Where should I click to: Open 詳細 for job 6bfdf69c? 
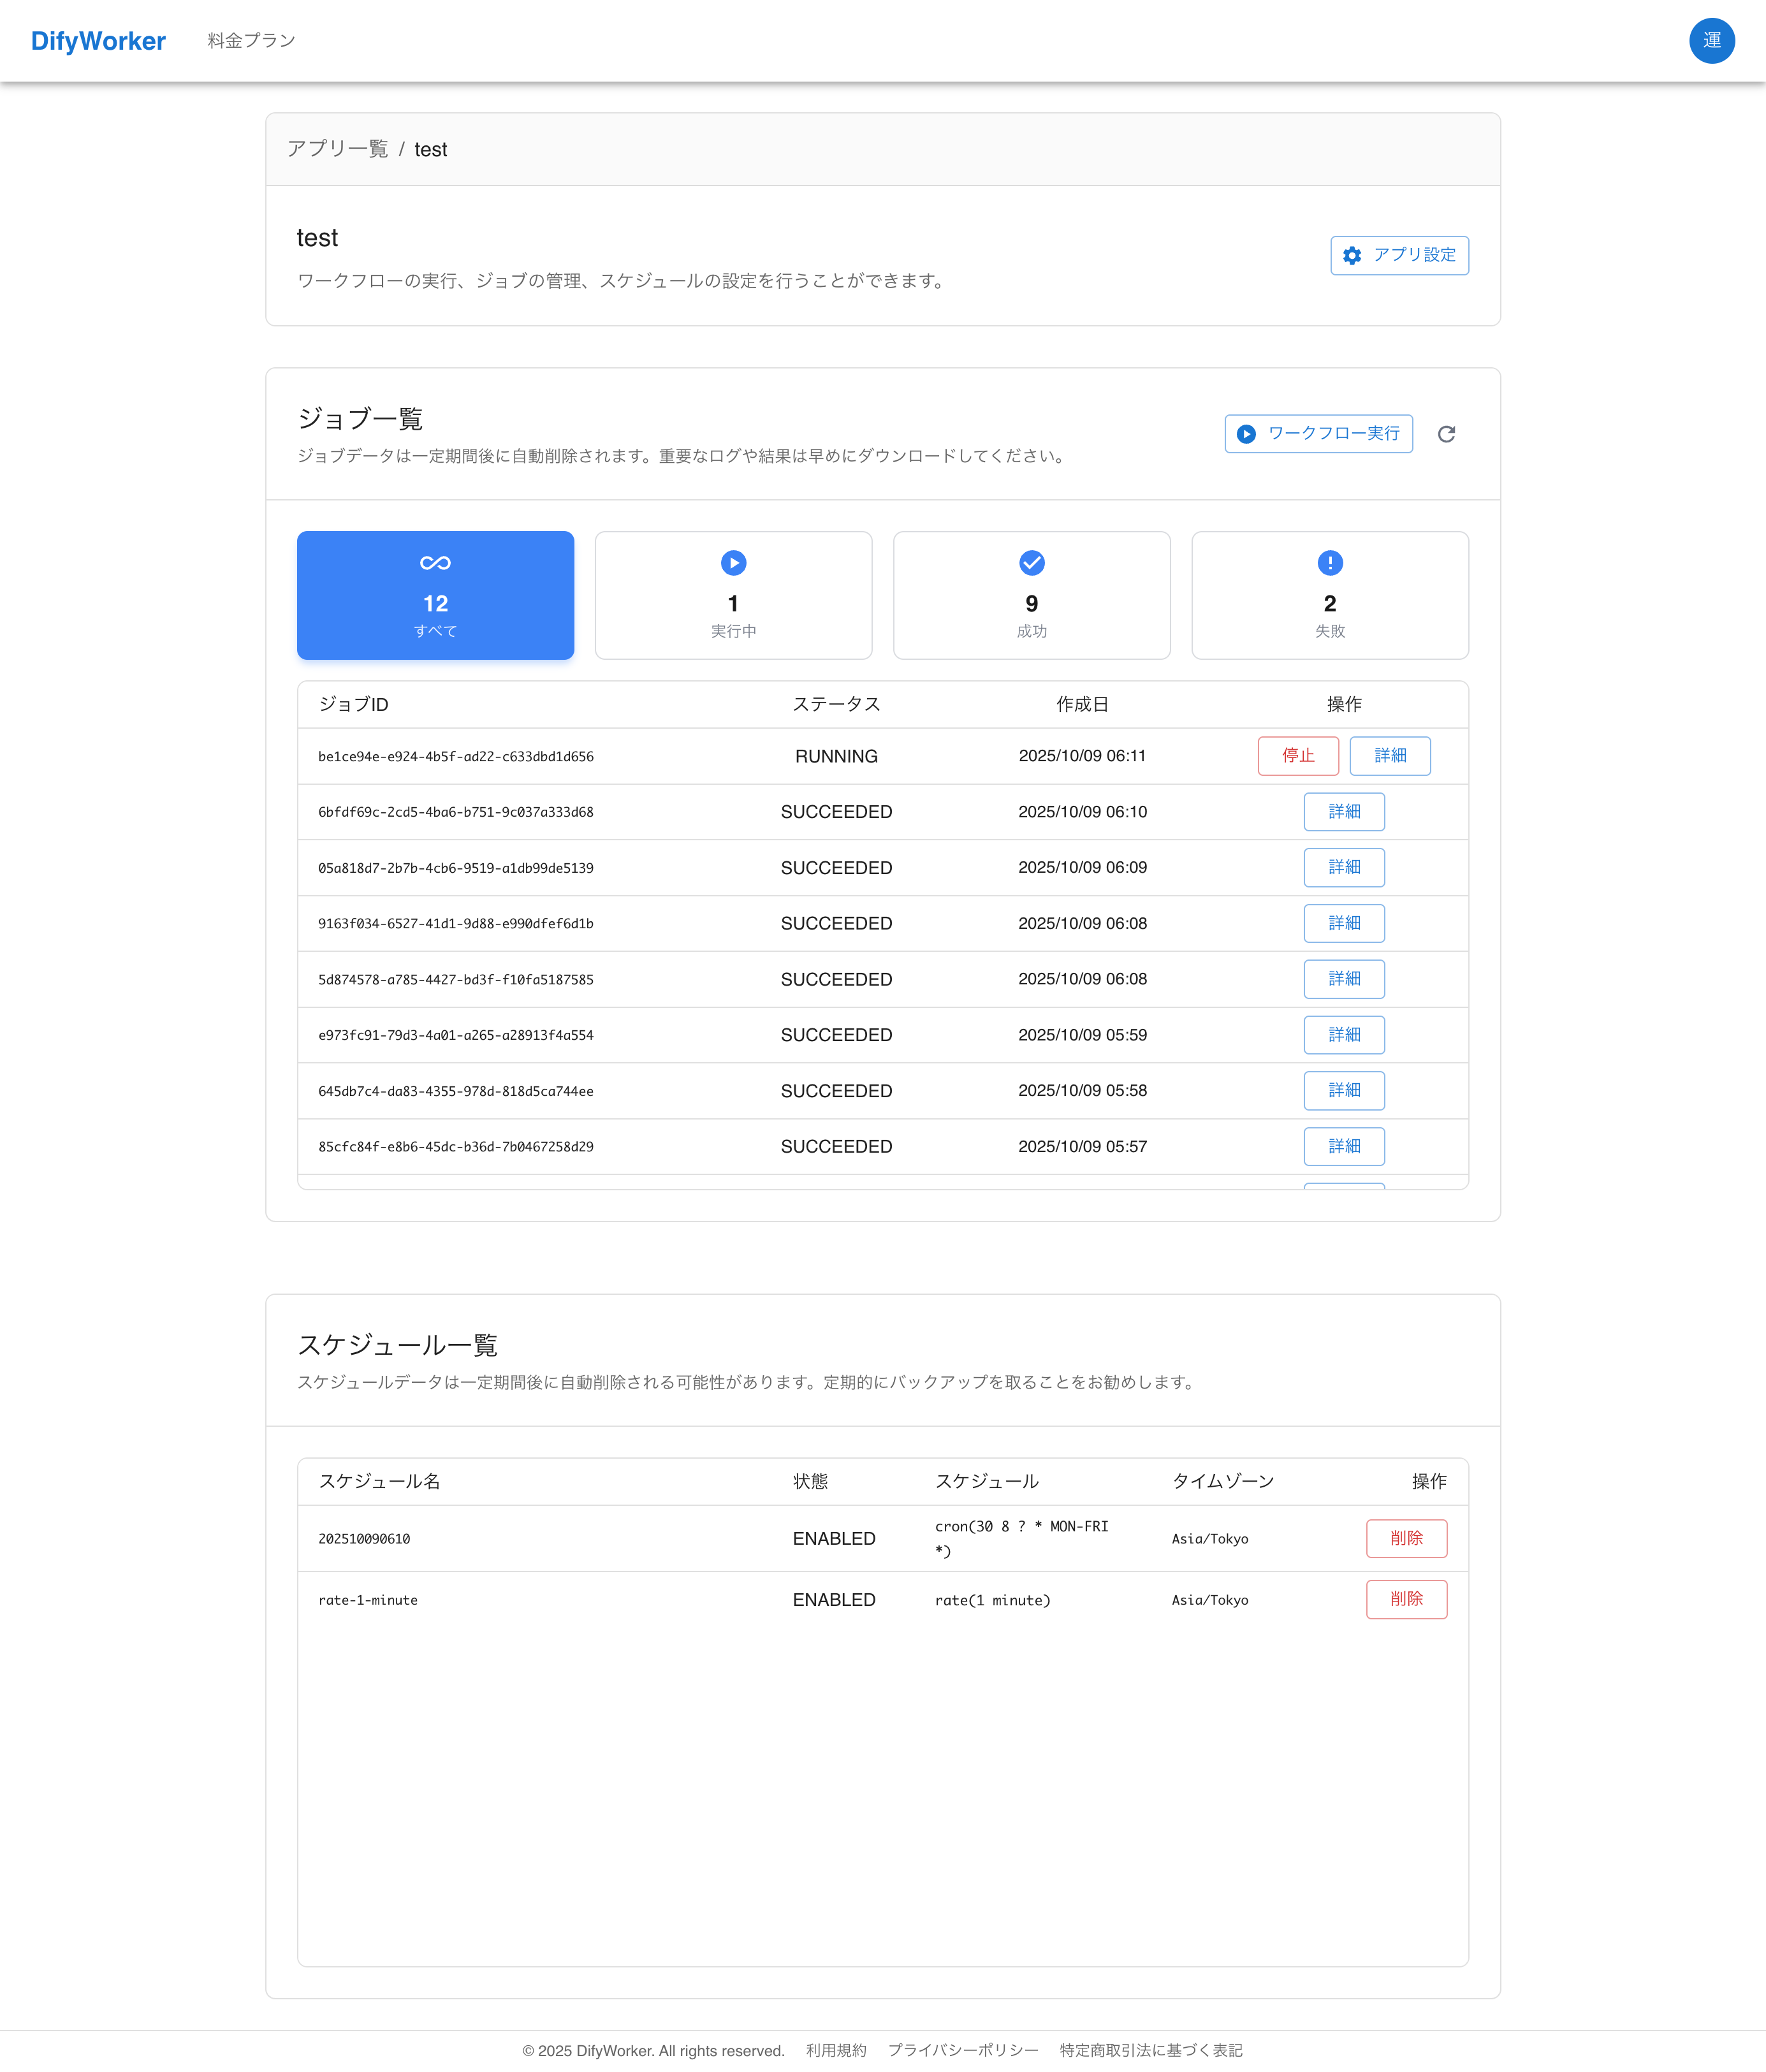tap(1343, 812)
